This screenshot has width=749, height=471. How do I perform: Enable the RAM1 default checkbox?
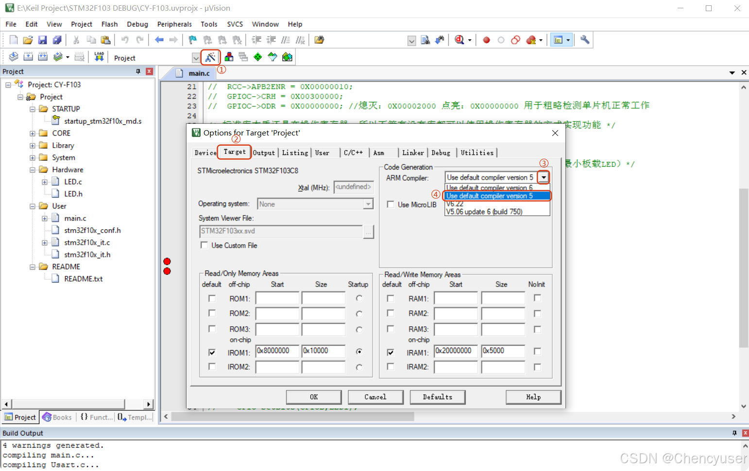click(391, 298)
